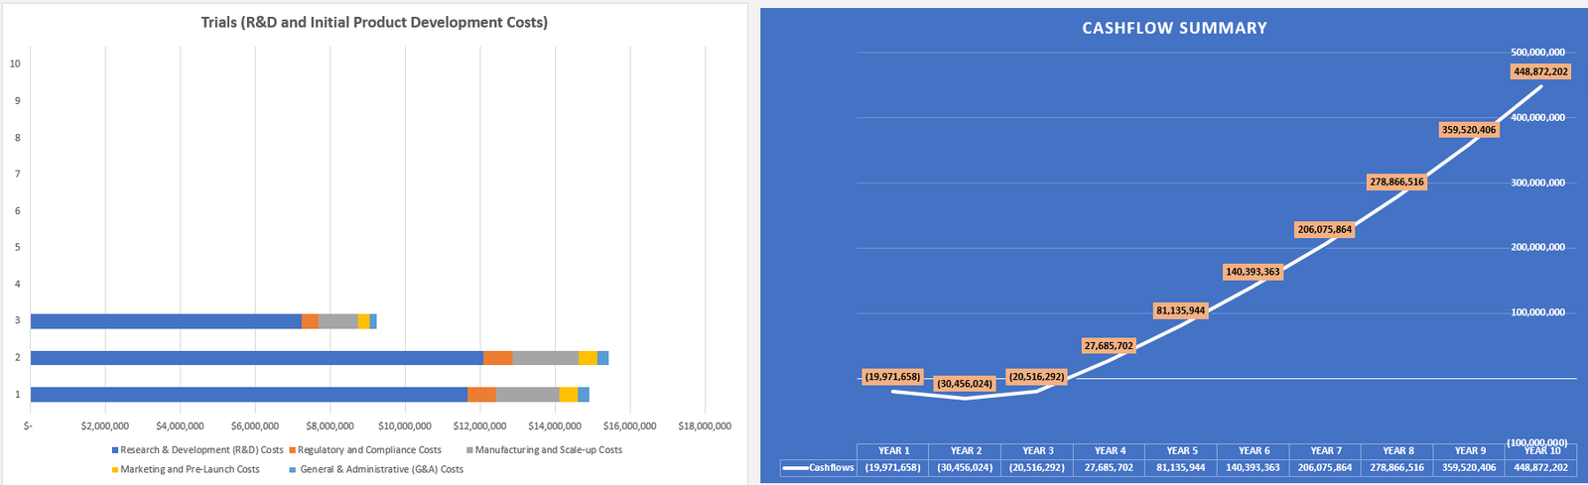Select the YEAR 5 header in the data table

pos(1181,451)
